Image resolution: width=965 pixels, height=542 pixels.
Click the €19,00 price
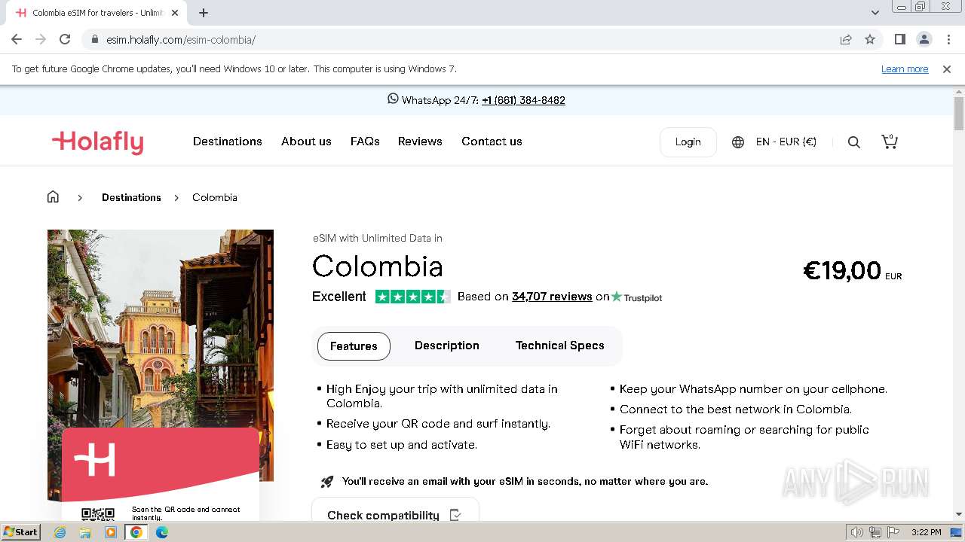pos(842,270)
